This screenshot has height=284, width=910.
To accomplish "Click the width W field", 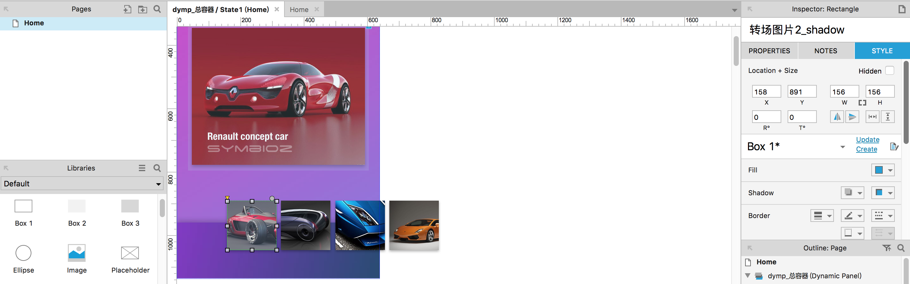I will tap(844, 92).
